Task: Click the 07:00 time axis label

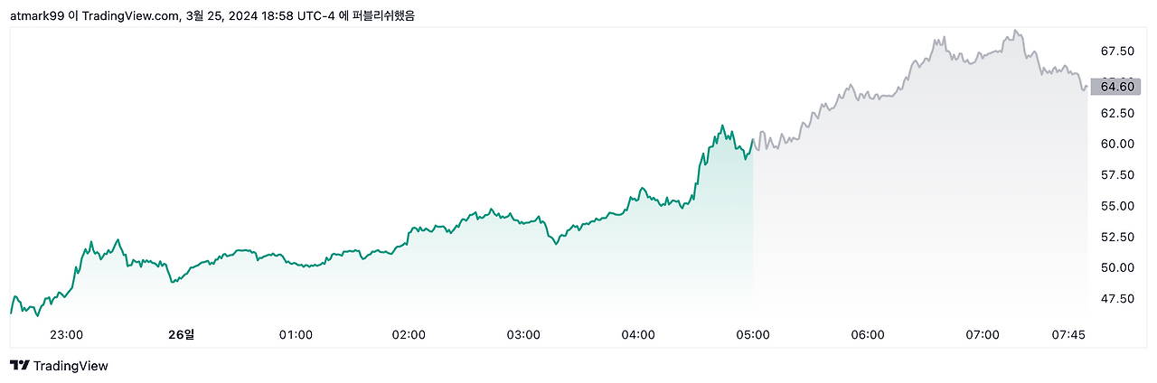Action: (x=983, y=334)
